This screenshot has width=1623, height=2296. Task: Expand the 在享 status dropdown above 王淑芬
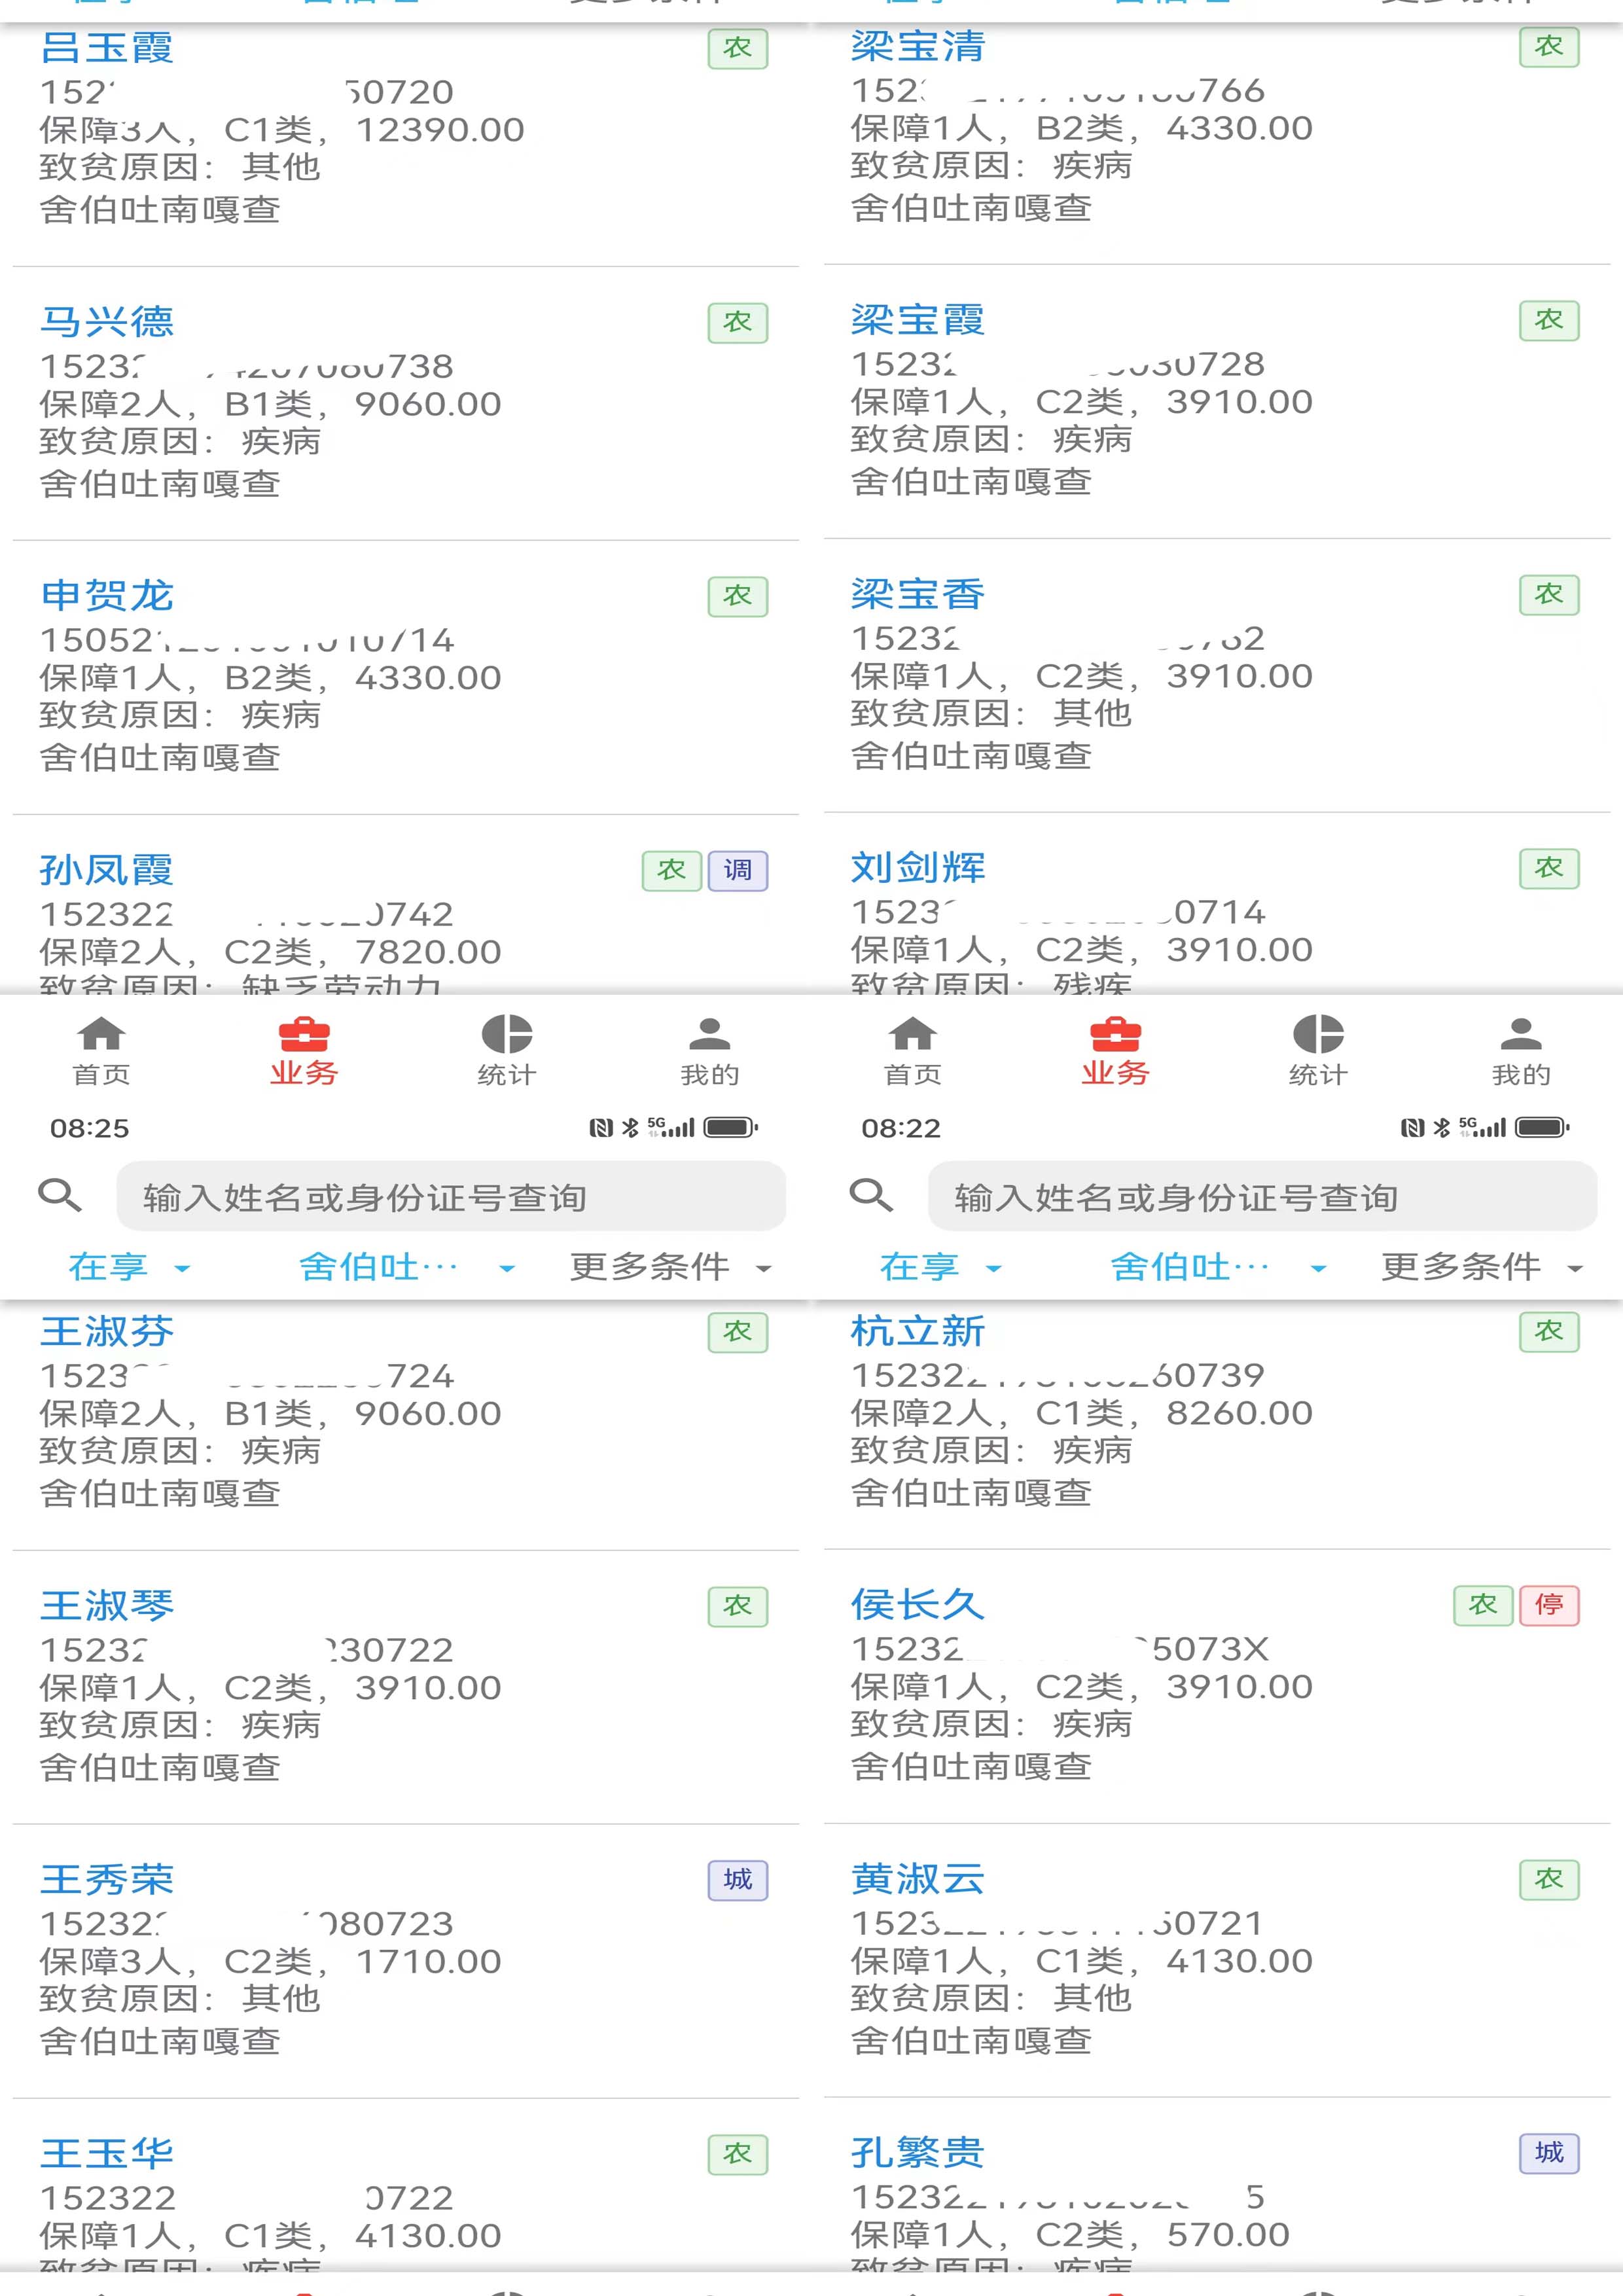pos(129,1268)
